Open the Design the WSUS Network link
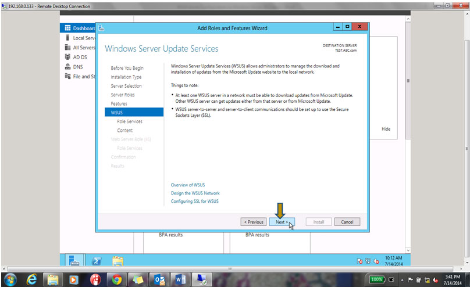This screenshot has height=291, width=470. tap(195, 193)
